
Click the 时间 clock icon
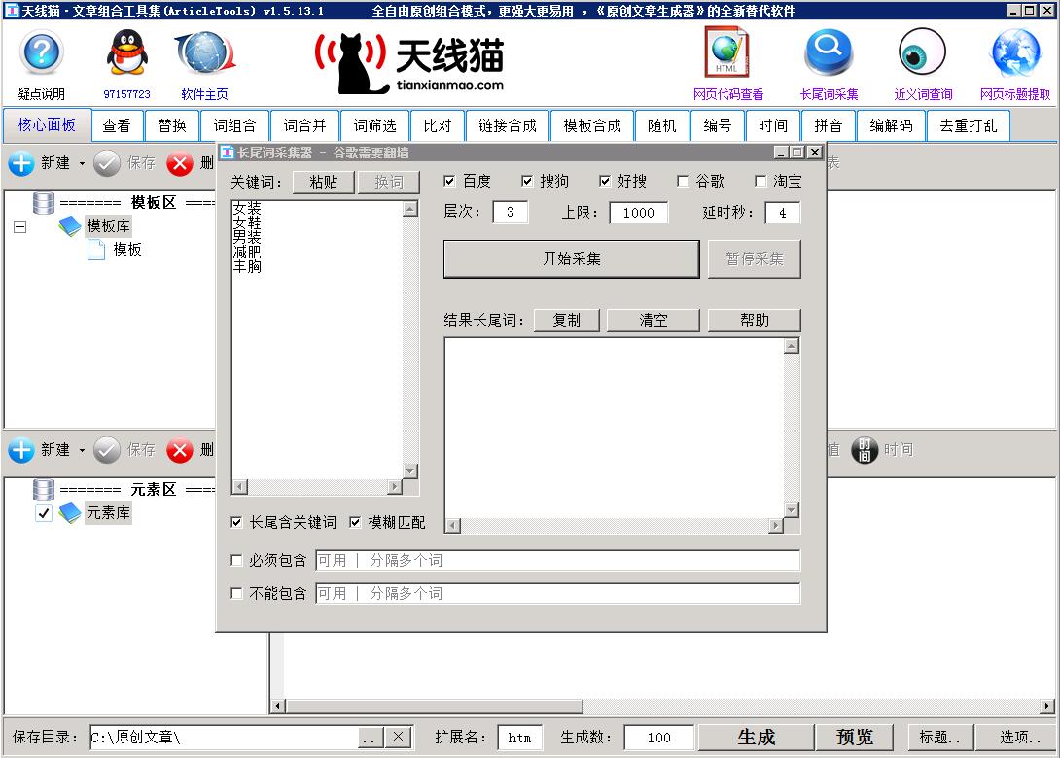pyautogui.click(x=865, y=450)
